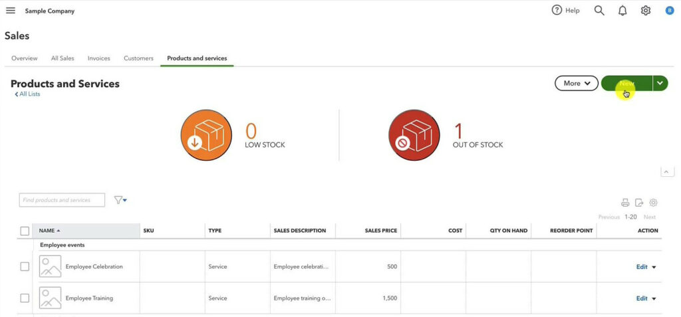Print the products list
The image size is (681, 317).
[x=625, y=202]
